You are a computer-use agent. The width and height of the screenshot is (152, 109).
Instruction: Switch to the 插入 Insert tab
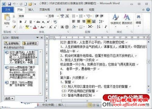tap(31, 10)
